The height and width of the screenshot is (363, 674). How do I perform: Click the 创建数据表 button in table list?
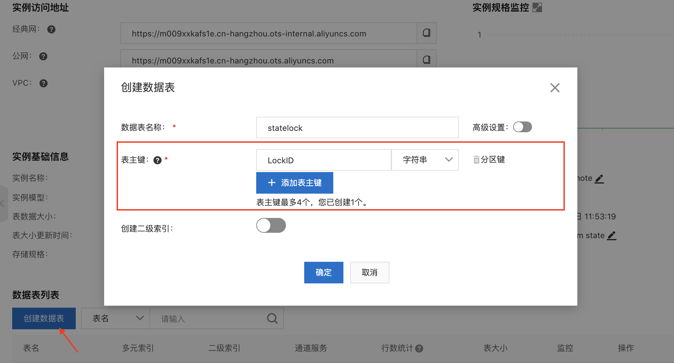[44, 318]
